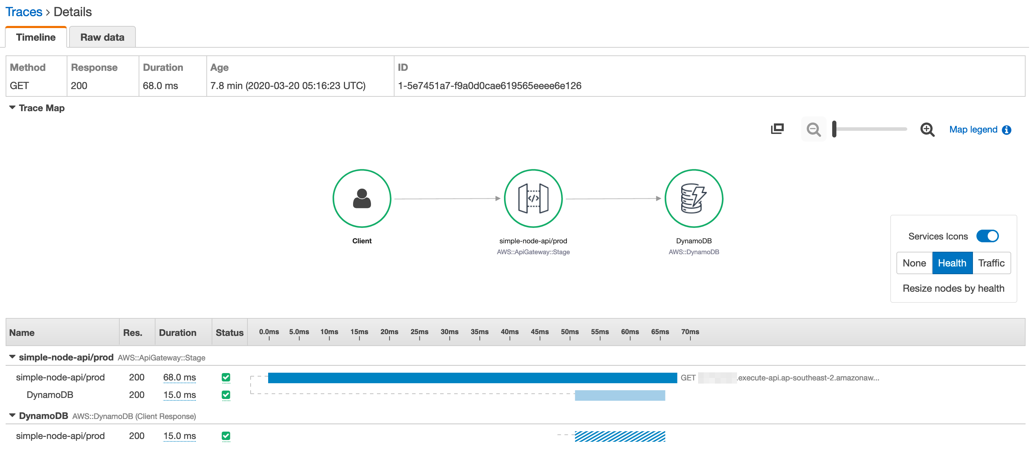This screenshot has height=460, width=1034.
Task: Select the simple-node-api/prod API Gateway node
Action: pyautogui.click(x=533, y=198)
